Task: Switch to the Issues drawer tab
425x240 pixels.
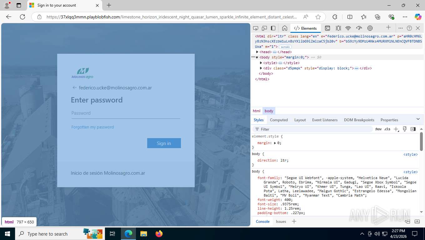Action: [x=281, y=222]
